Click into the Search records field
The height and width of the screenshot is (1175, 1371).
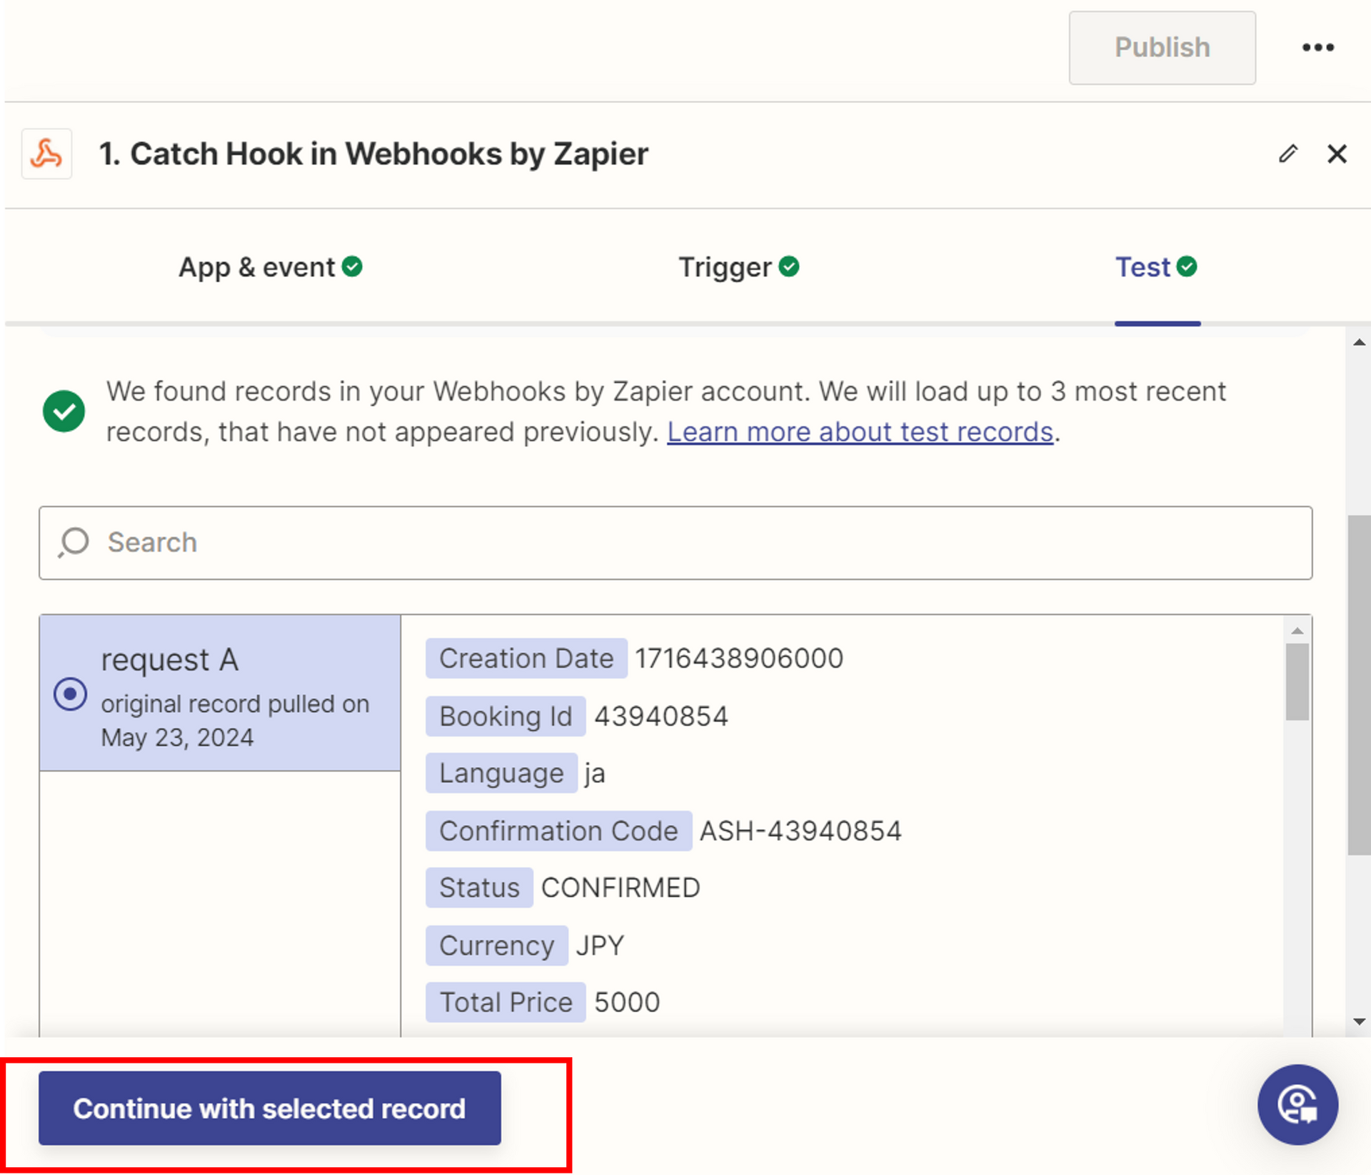pos(675,543)
